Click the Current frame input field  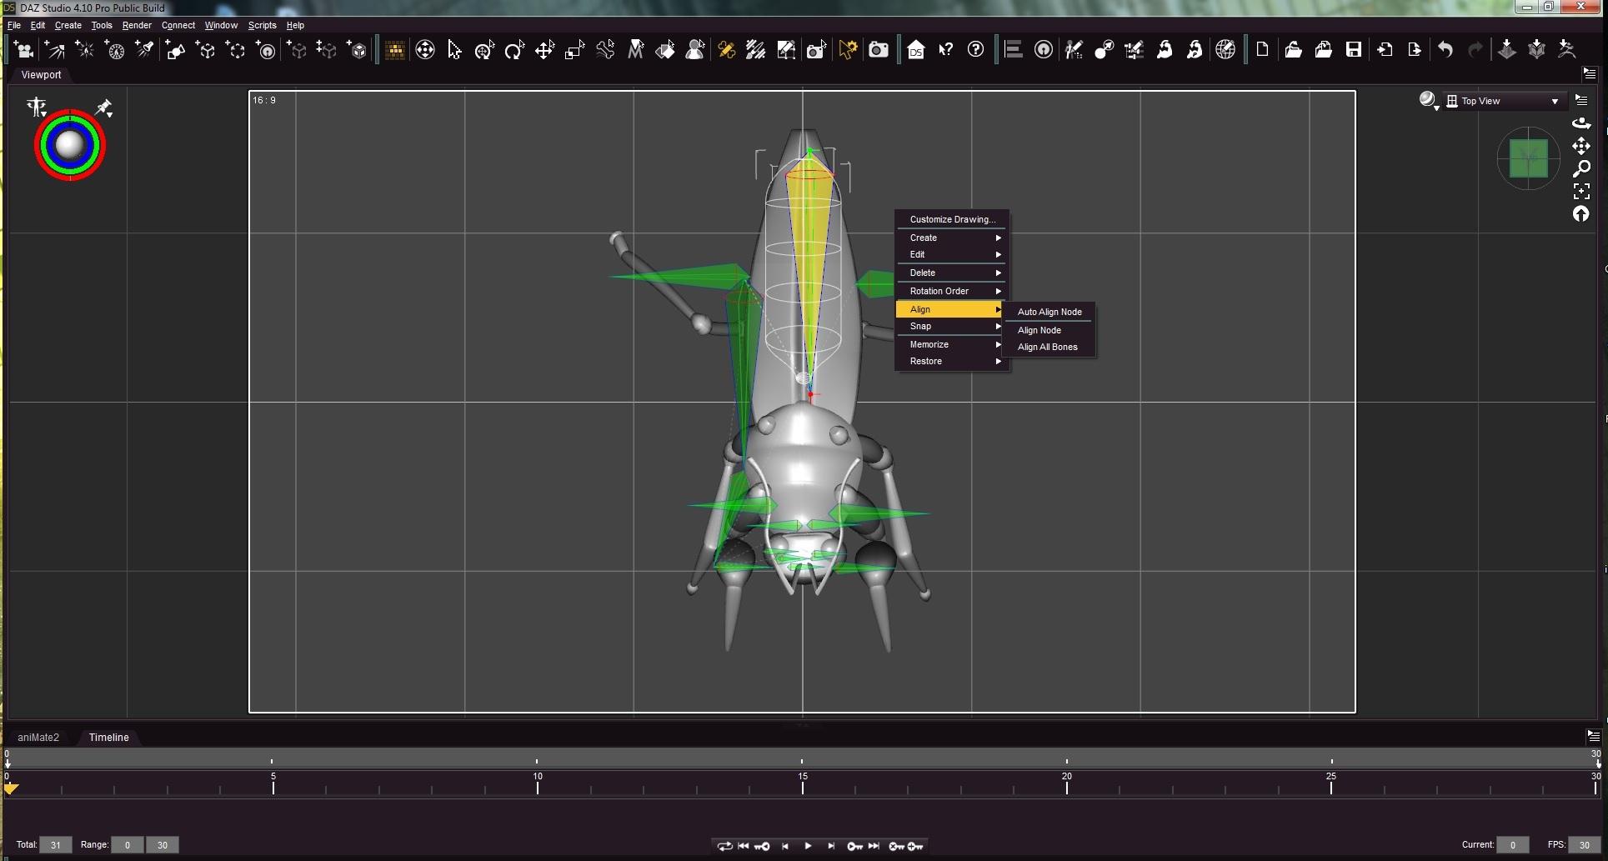coord(1512,845)
